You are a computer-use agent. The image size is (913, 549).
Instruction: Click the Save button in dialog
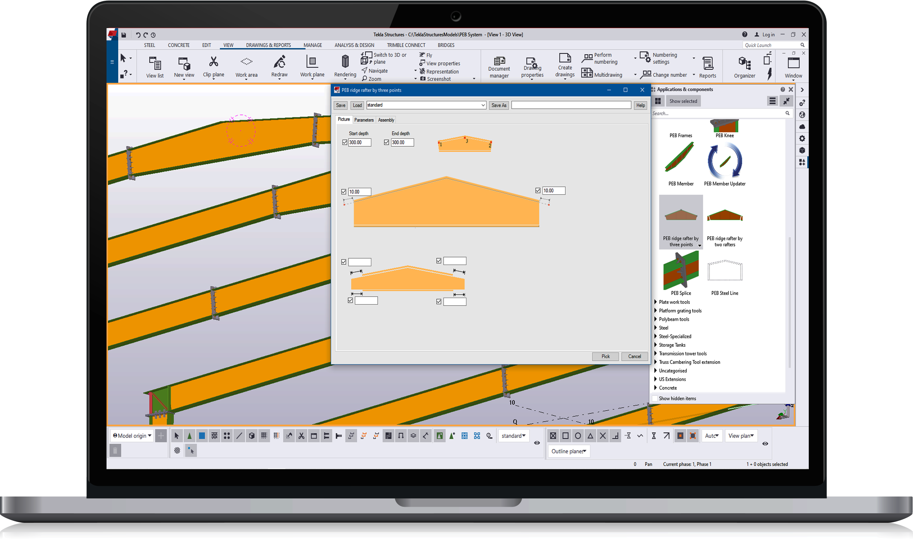pyautogui.click(x=340, y=105)
